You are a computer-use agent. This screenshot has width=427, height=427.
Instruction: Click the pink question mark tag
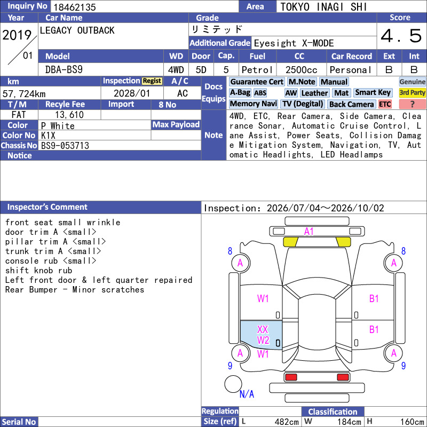[x=412, y=104]
